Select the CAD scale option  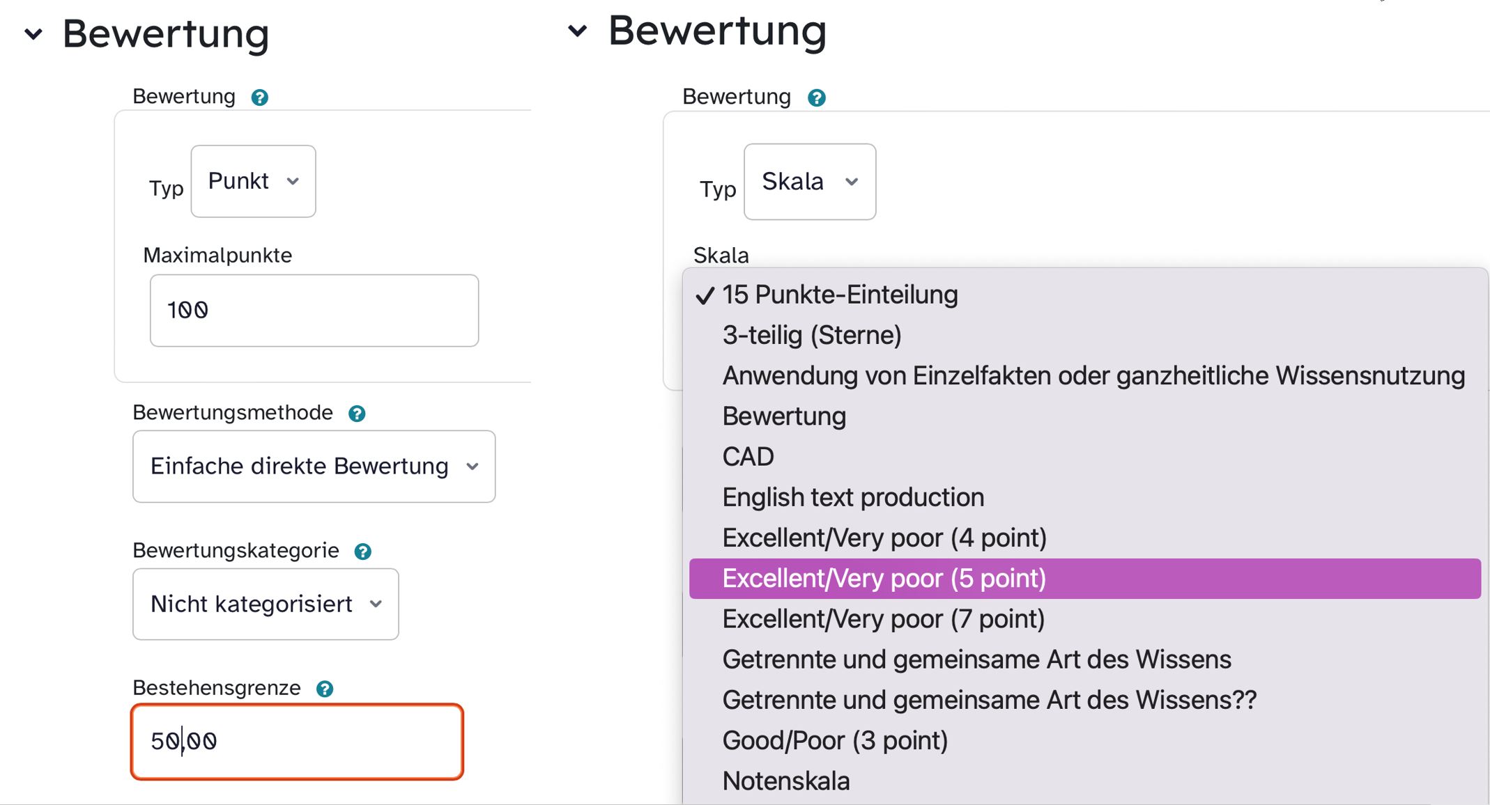[748, 457]
